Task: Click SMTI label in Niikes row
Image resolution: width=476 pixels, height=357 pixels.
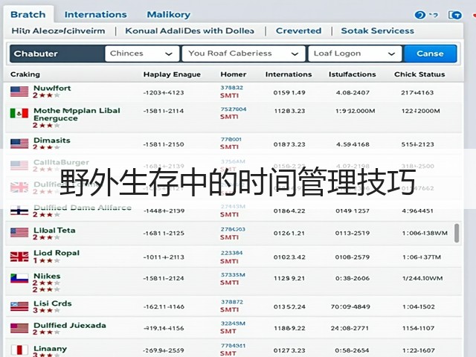Action: click(x=230, y=283)
